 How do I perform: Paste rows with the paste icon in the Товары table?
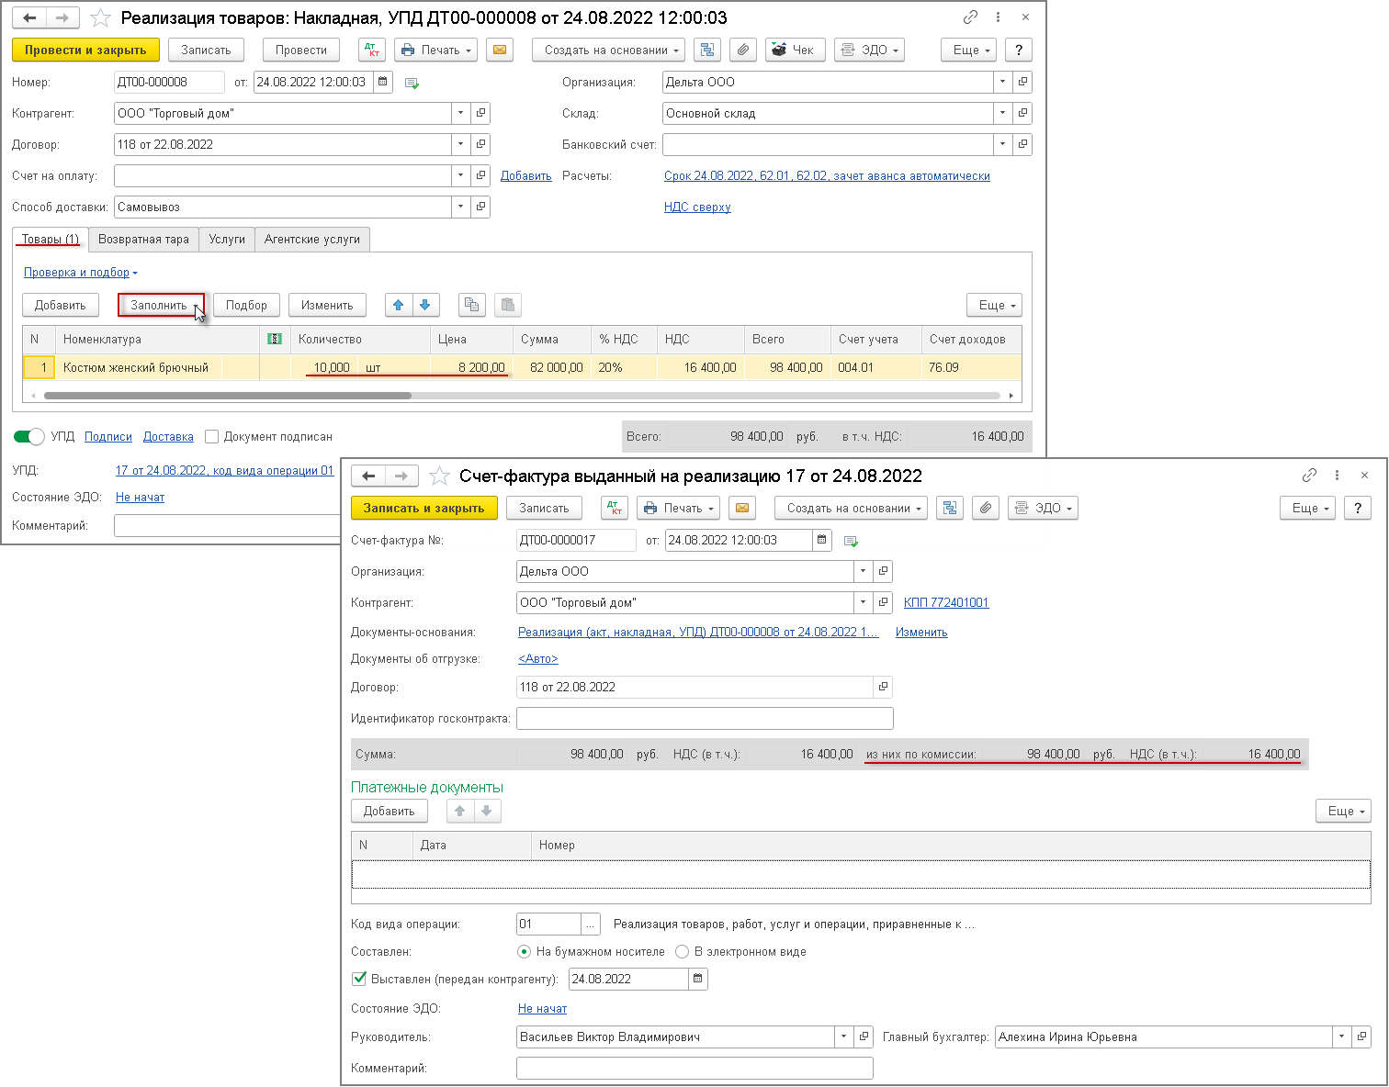[x=508, y=305]
